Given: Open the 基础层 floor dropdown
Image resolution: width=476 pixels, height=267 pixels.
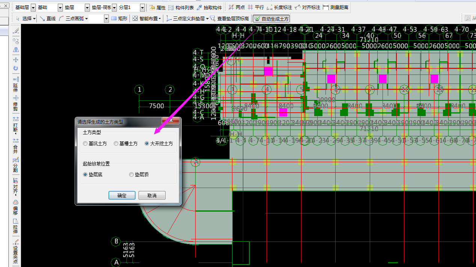Looking at the screenshot, I should 33,7.
